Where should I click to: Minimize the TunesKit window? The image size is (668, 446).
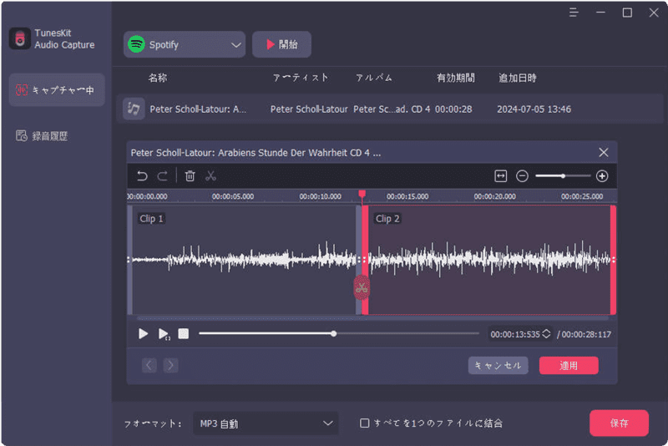click(600, 13)
